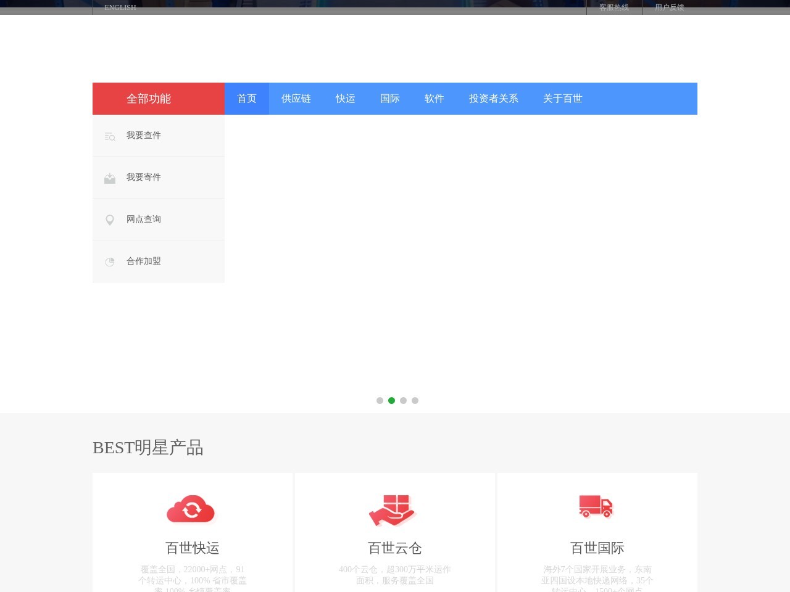
Task: Select the 百世快运 cloud sync icon
Action: pos(191,509)
